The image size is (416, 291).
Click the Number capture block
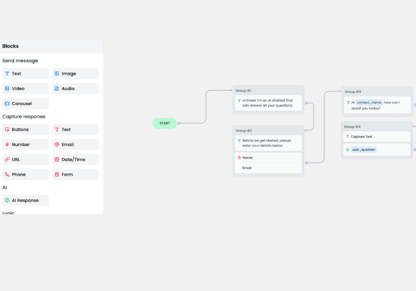tap(25, 144)
